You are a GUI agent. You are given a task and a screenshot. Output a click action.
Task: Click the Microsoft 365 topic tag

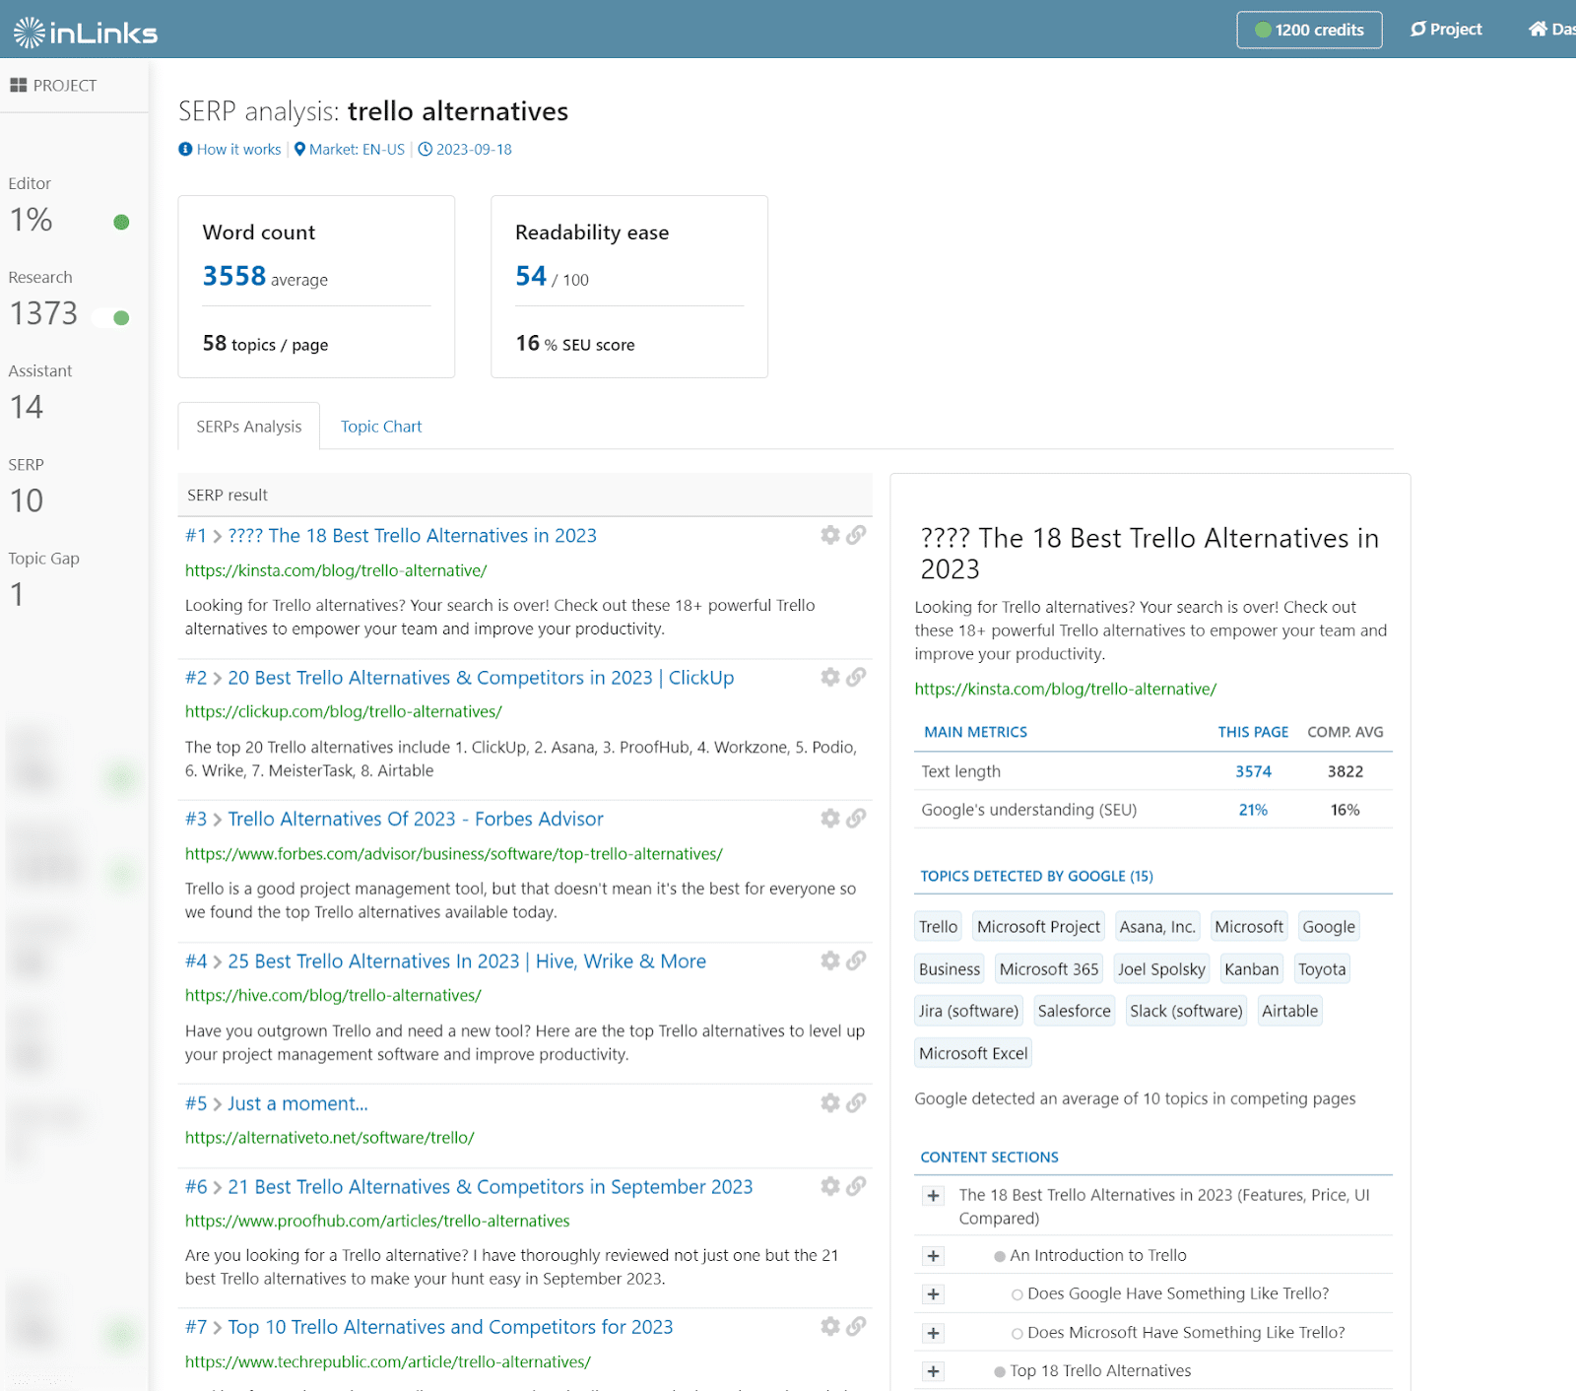tap(1048, 969)
